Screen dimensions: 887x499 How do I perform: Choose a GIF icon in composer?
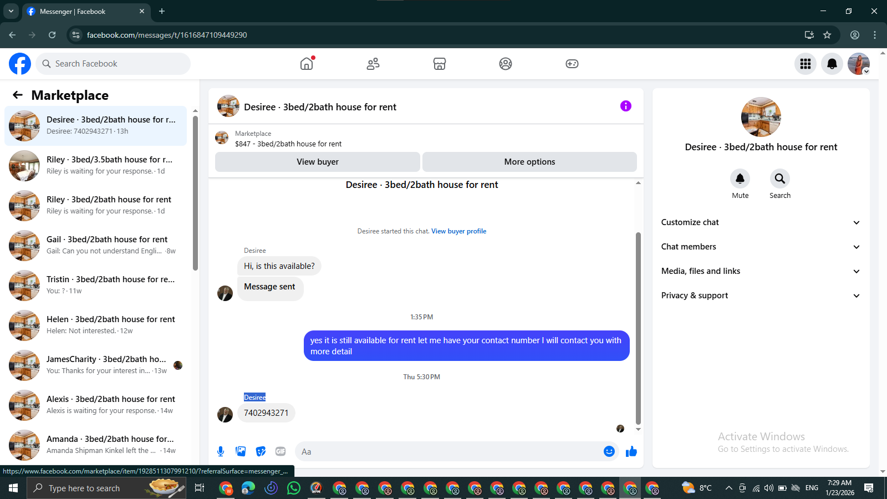coord(281,451)
